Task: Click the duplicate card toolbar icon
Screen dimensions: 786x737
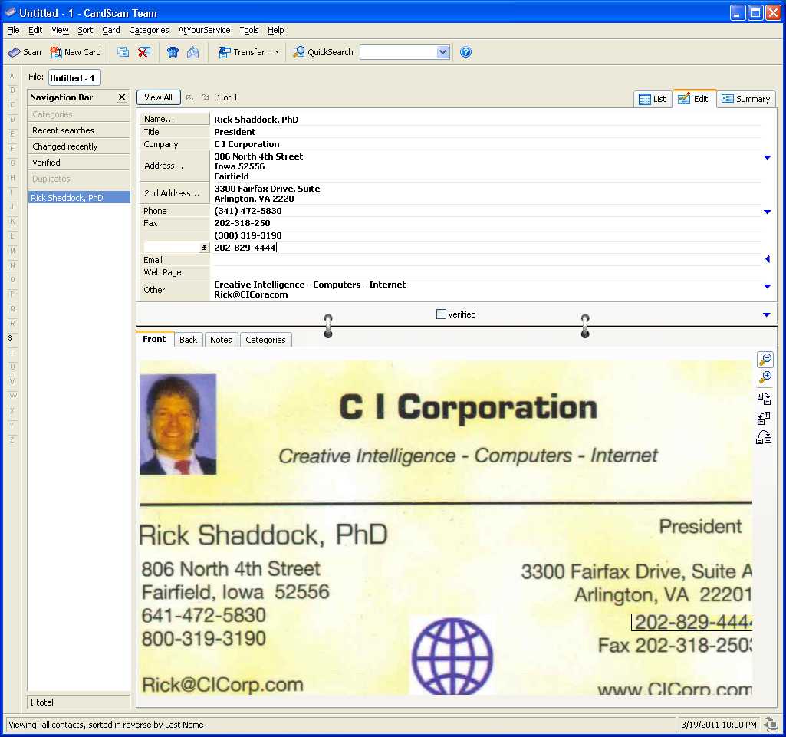Action: [123, 52]
